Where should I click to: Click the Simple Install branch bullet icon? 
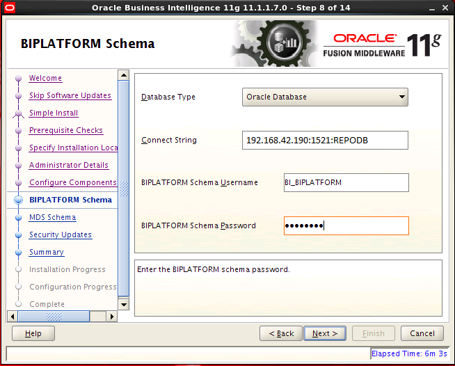(19, 114)
